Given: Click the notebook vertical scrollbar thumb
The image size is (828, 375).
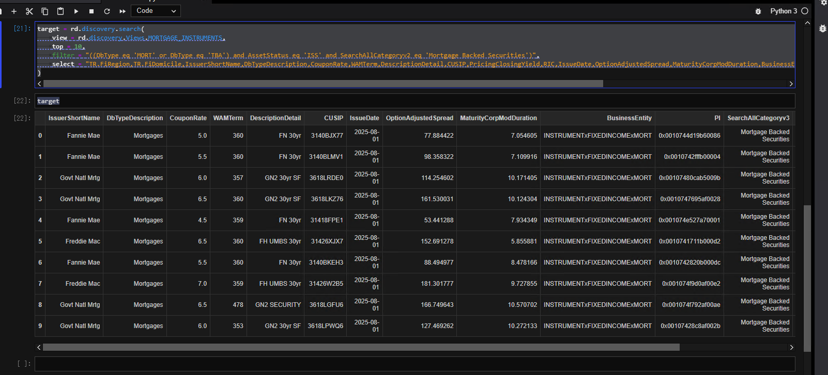Looking at the screenshot, I should tap(807, 279).
